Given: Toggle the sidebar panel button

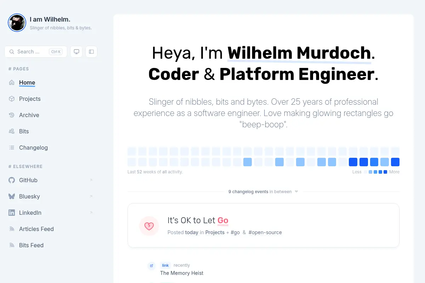Looking at the screenshot, I should (x=91, y=52).
